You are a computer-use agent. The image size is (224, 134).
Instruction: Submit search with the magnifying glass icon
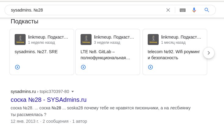[x=207, y=10]
